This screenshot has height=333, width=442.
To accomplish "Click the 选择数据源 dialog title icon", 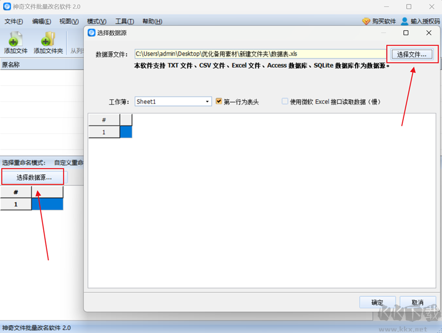I will coord(92,33).
